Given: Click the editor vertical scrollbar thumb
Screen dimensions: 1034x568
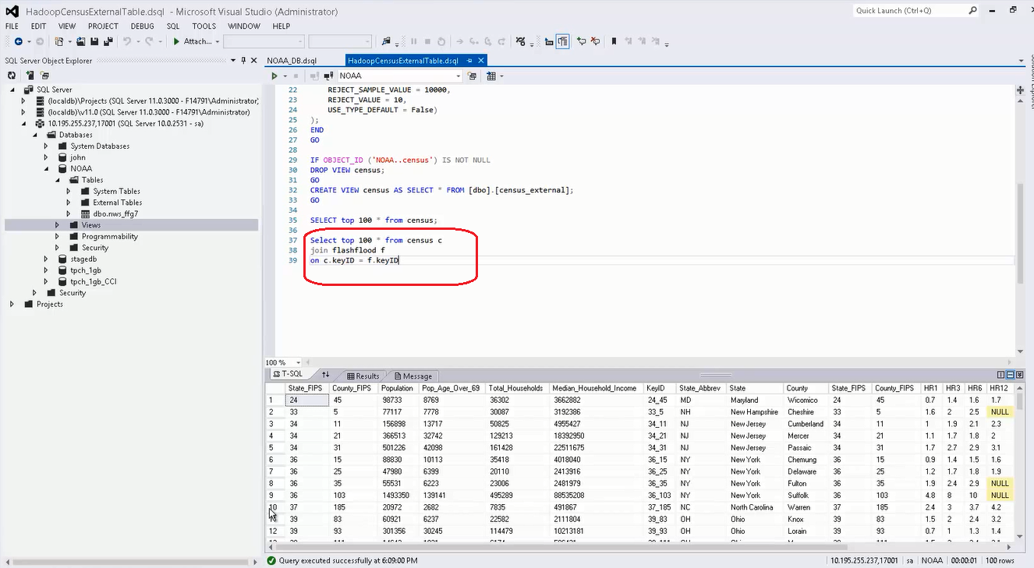Looking at the screenshot, I should pos(1018,233).
